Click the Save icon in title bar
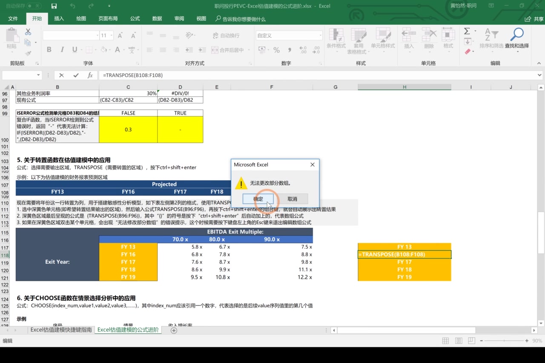Image resolution: width=545 pixels, height=363 pixels. click(54, 6)
